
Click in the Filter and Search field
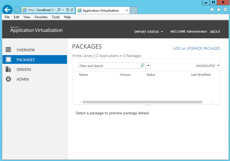click(x=109, y=66)
